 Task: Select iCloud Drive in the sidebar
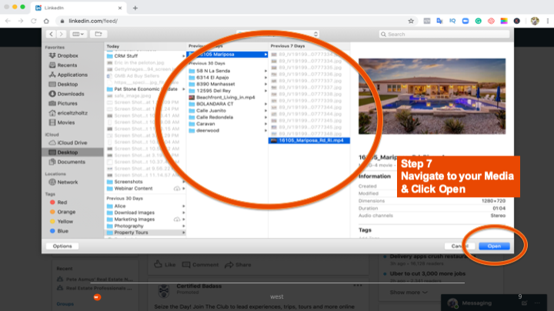point(72,143)
